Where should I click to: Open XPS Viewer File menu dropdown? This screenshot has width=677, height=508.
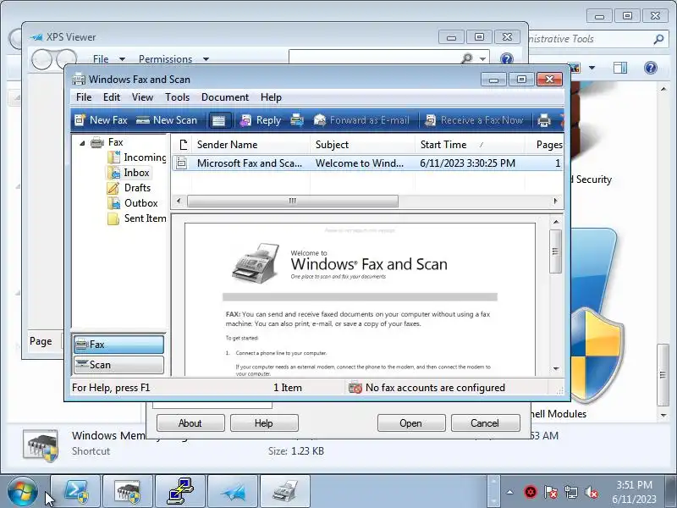[109, 58]
